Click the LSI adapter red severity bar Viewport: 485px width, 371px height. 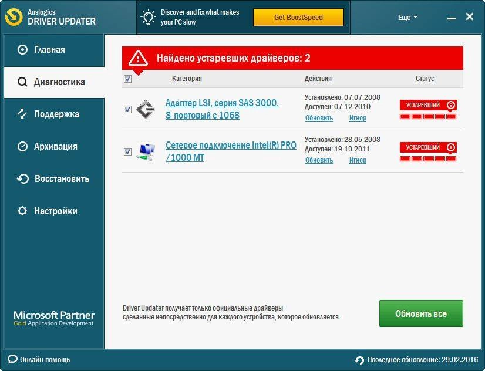pyautogui.click(x=428, y=117)
